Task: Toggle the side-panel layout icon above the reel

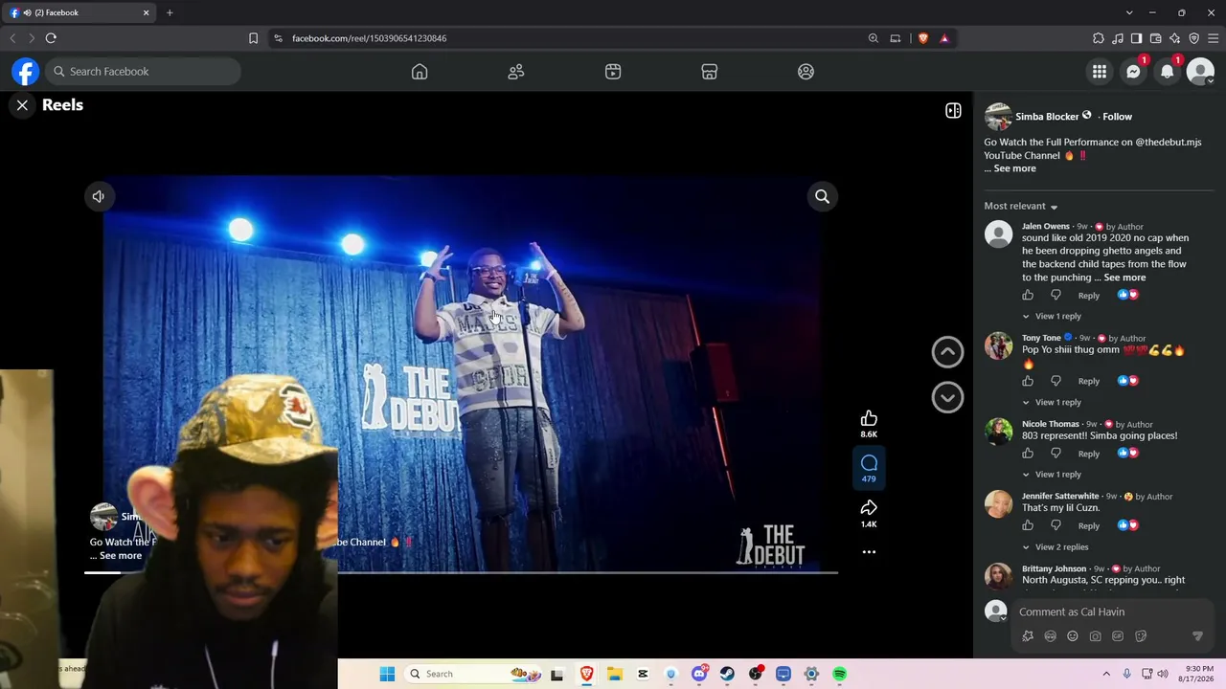Action: point(953,111)
